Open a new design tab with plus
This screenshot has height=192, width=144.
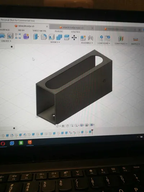coord(140,30)
